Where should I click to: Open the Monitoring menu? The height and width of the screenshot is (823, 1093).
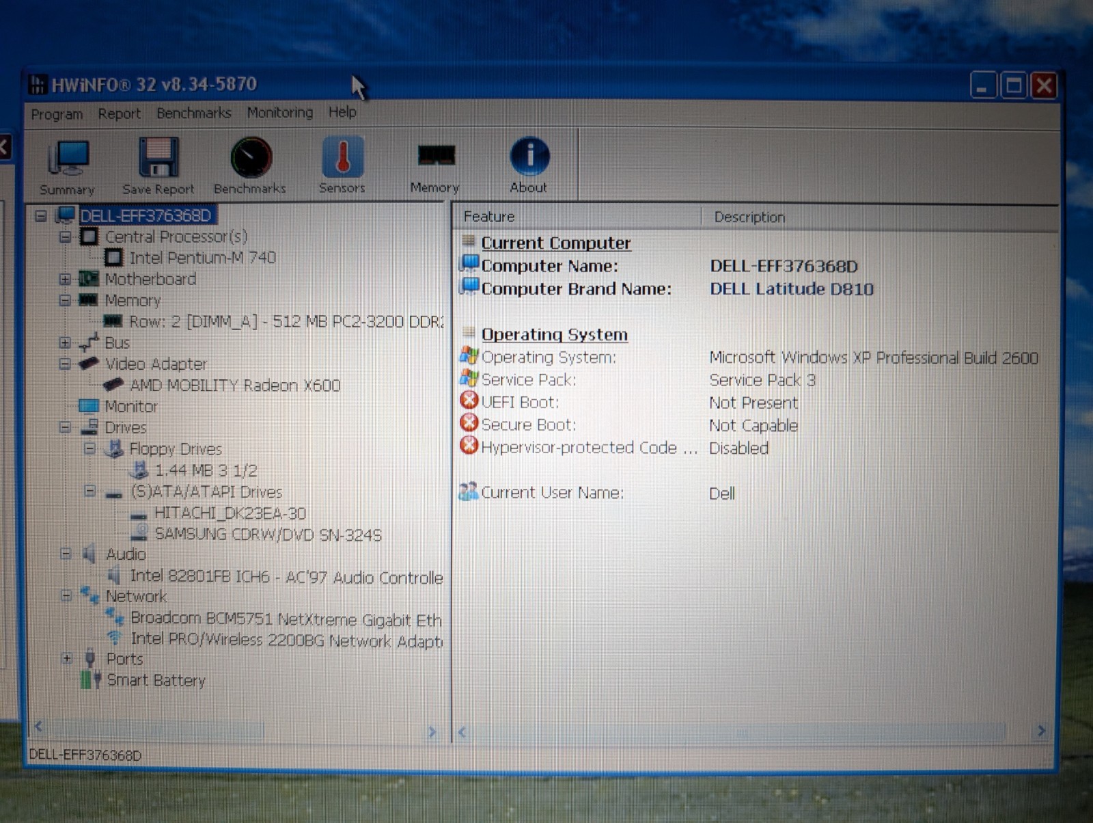(279, 112)
